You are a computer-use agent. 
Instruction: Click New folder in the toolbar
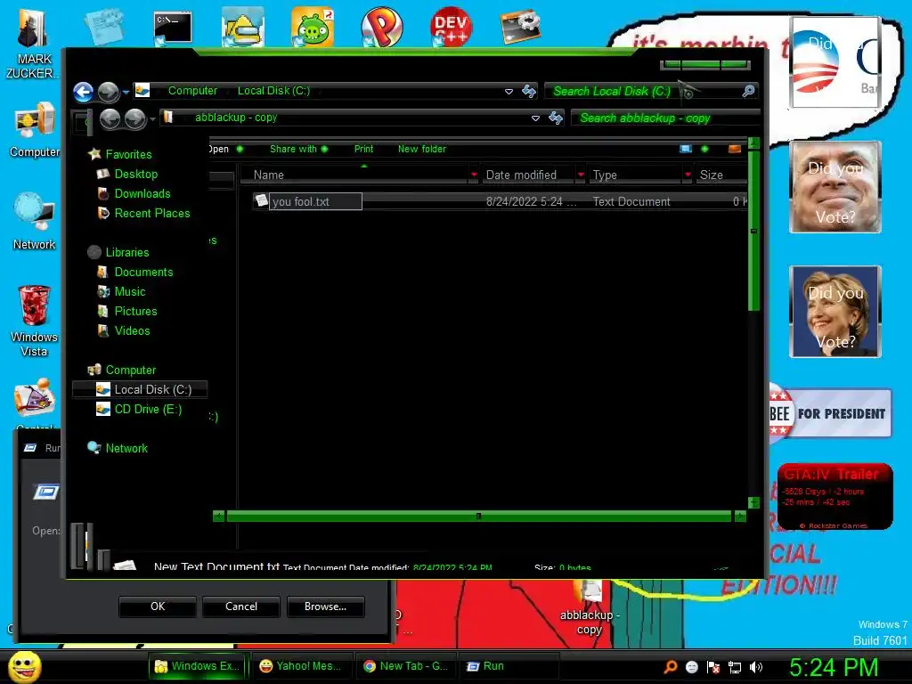point(421,149)
